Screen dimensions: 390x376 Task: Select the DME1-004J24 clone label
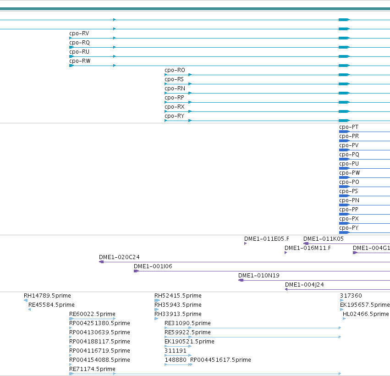tap(304, 285)
